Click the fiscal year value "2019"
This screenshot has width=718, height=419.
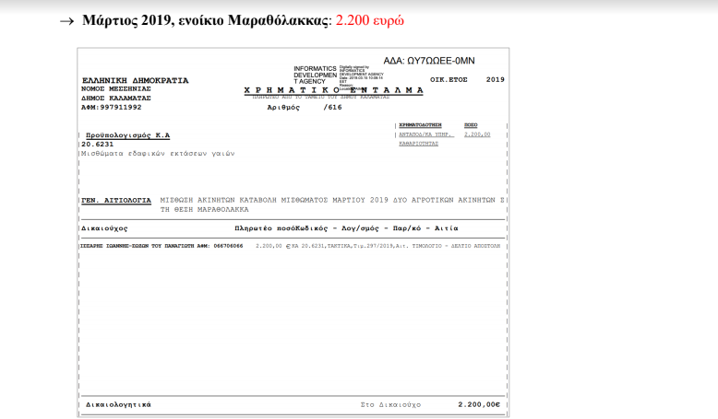[x=495, y=79]
